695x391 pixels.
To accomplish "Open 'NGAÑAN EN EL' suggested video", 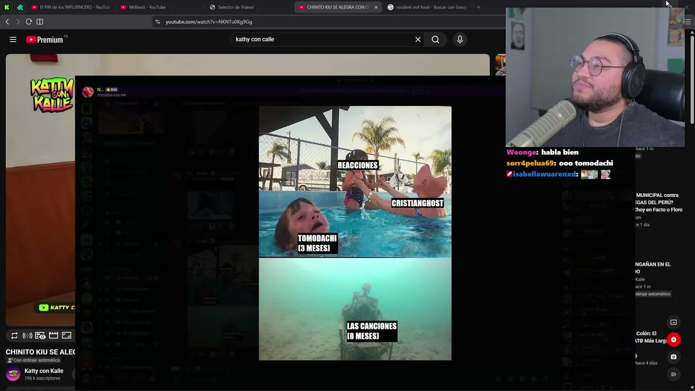I will click(653, 268).
